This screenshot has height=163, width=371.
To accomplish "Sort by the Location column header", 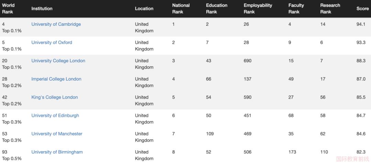I will tap(144, 9).
